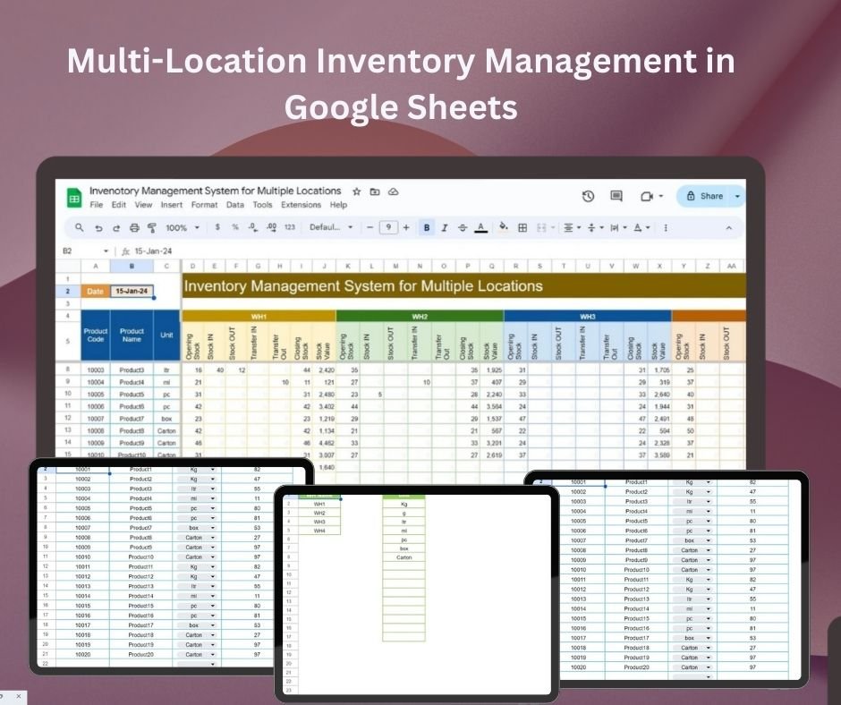Image resolution: width=841 pixels, height=705 pixels.
Task: Select Carton in the middle tablet unit list
Action: [x=404, y=557]
